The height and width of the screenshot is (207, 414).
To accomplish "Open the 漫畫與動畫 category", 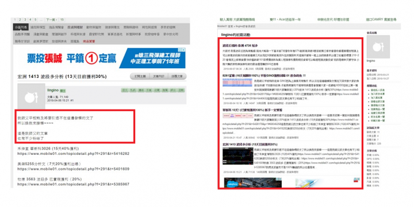I will coord(41,34).
